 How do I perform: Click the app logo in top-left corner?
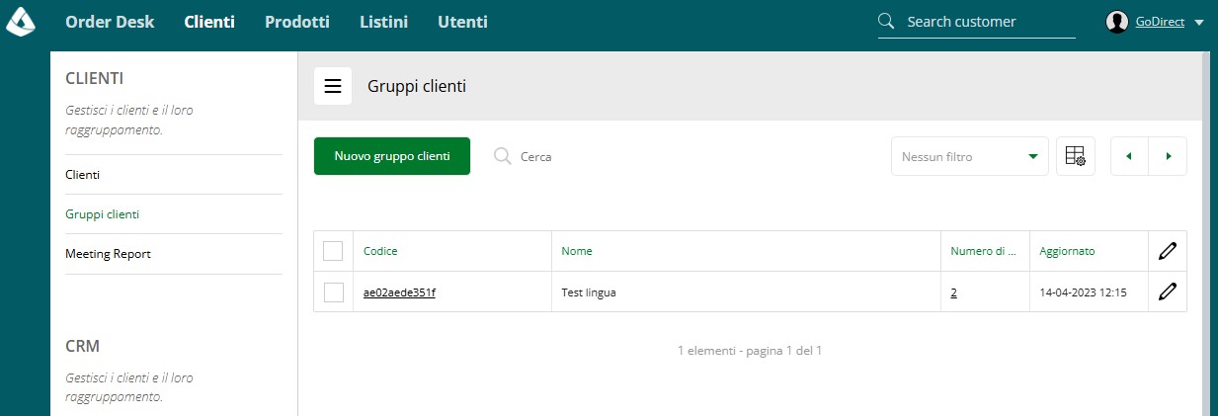[22, 21]
